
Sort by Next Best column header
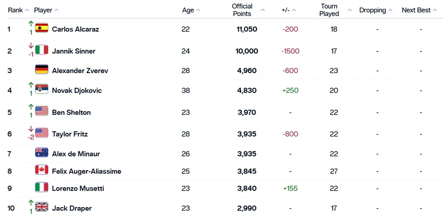coord(416,10)
